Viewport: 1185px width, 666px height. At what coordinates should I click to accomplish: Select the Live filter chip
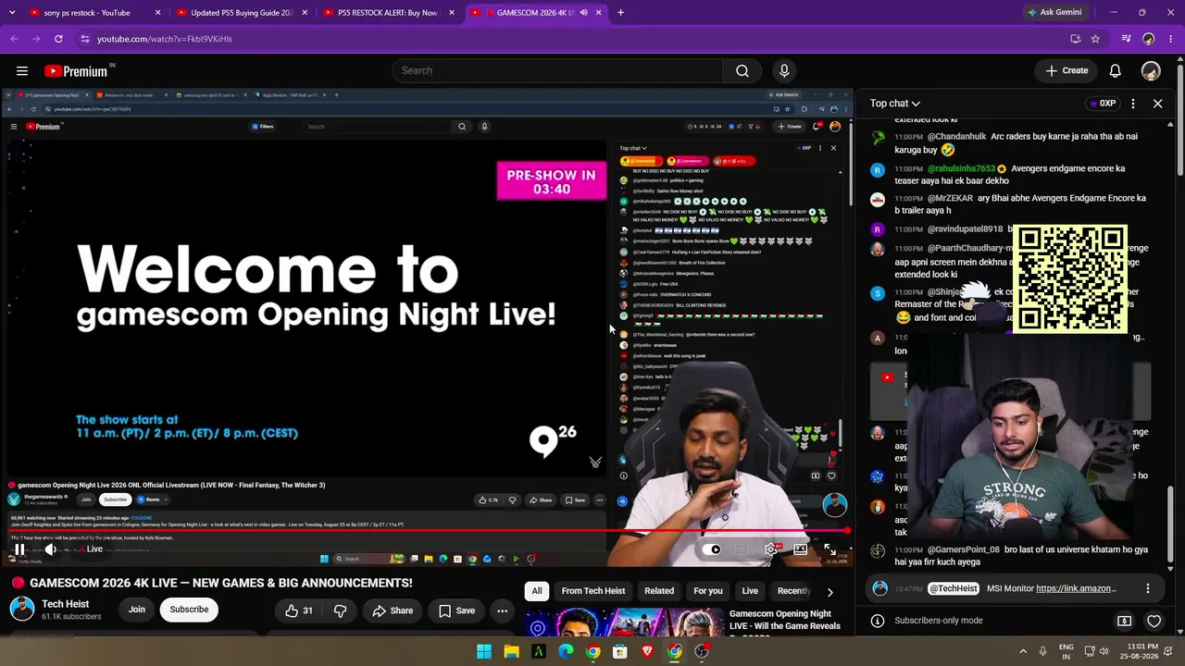tap(750, 591)
